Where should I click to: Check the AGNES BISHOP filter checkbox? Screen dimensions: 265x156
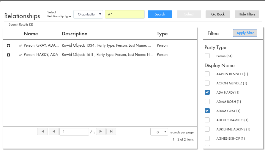[x=207, y=138]
